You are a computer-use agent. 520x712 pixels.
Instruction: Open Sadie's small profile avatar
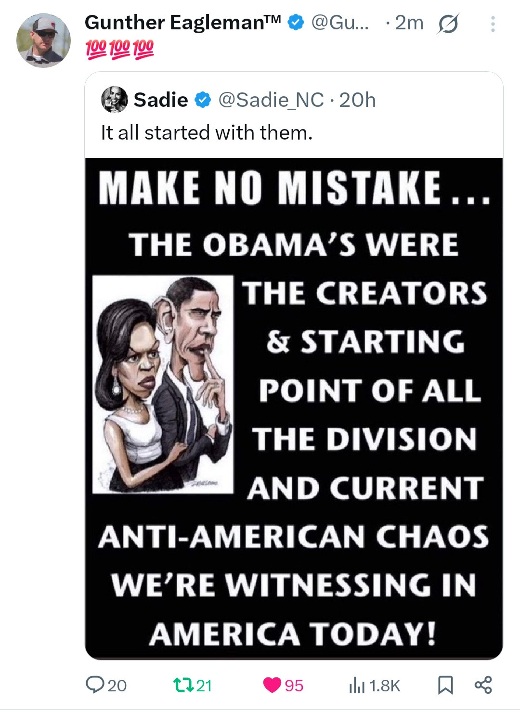pos(115,100)
